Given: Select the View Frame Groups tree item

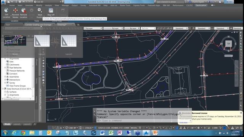Looking at the screenshot, I should tap(18, 86).
